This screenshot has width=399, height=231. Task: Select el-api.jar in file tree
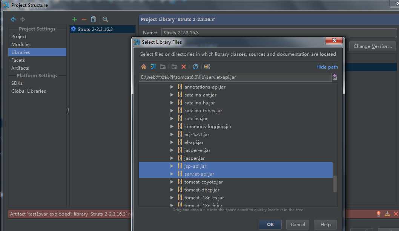pyautogui.click(x=194, y=142)
